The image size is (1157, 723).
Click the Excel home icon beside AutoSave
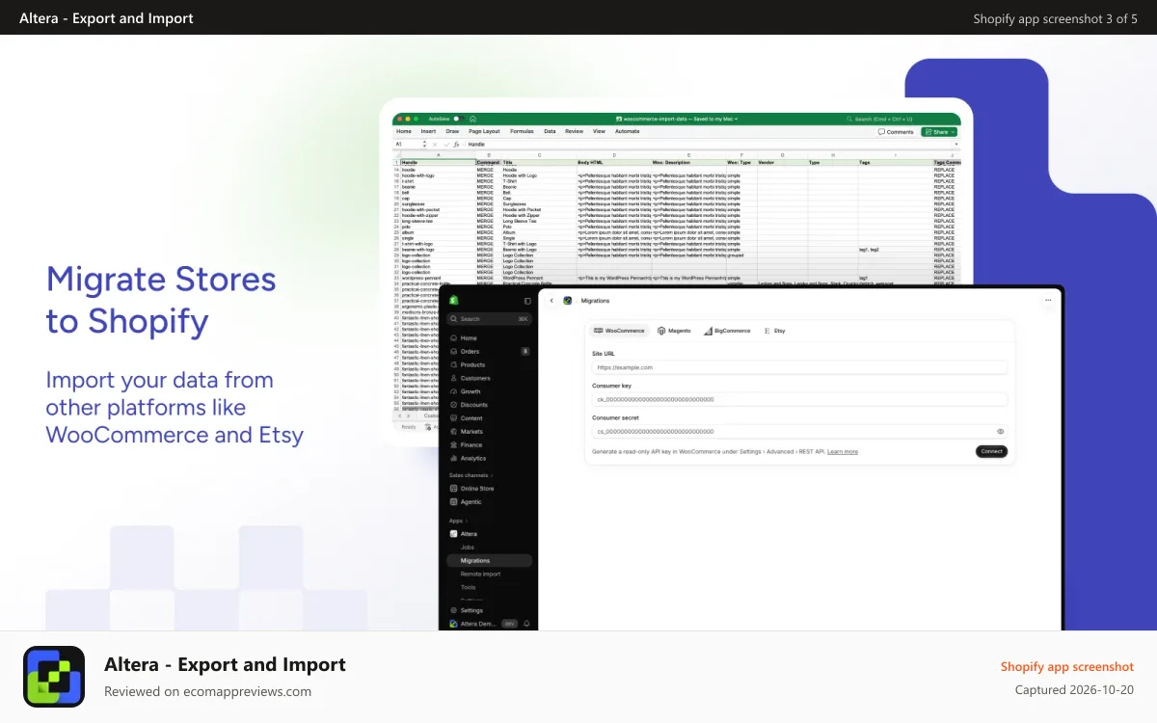click(x=473, y=119)
